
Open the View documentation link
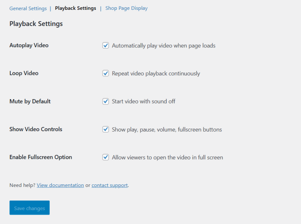pos(60,185)
